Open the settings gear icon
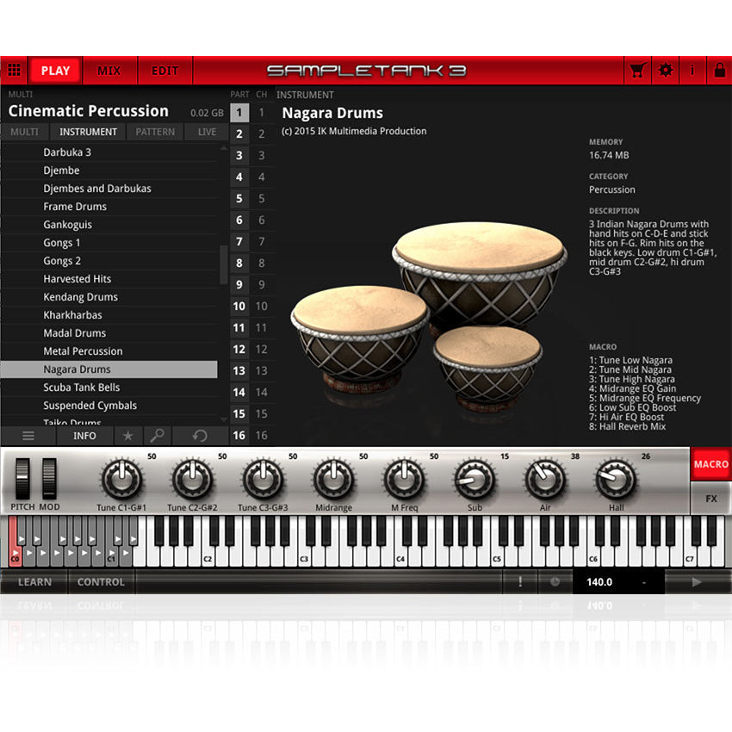 [666, 70]
